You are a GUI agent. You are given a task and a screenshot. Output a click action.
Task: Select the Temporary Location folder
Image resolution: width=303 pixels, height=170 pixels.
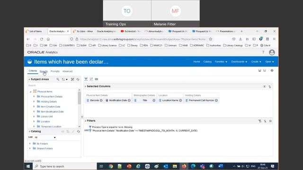[x=51, y=127]
